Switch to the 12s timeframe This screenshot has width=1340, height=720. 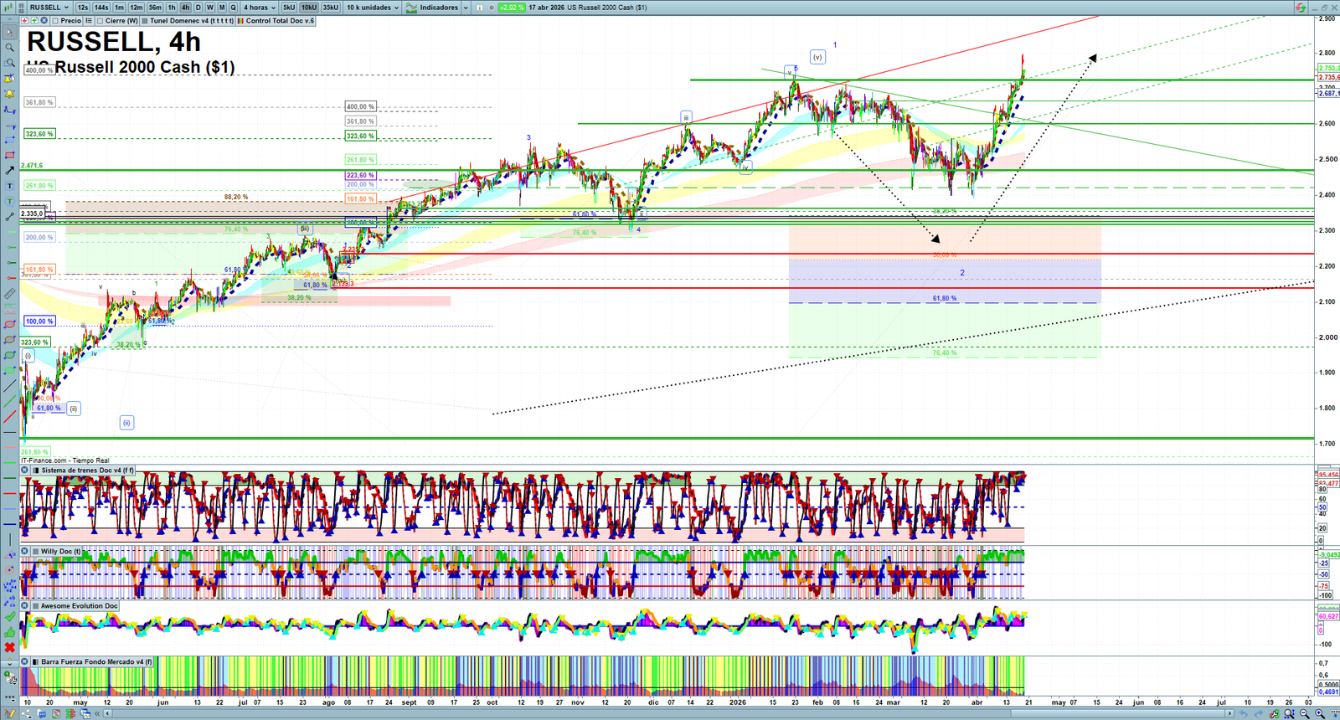point(82,8)
